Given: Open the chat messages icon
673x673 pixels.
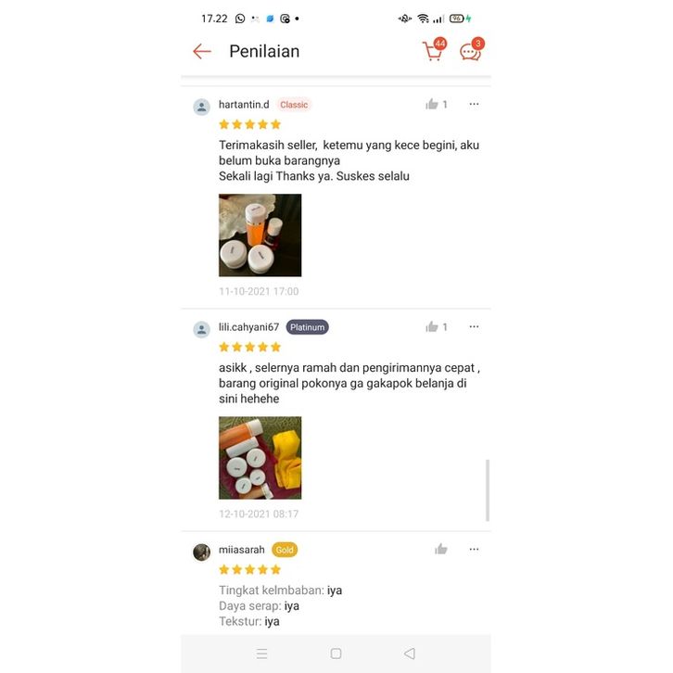Looking at the screenshot, I should [x=471, y=50].
